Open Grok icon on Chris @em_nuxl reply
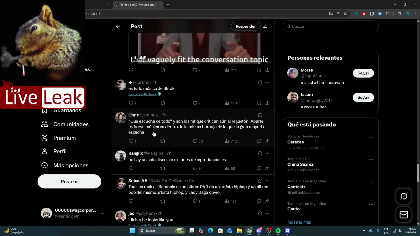Viewport: 420px width, 236px height. click(x=260, y=115)
